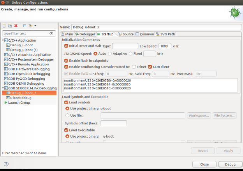This screenshot has height=171, width=243.
Task: Select GDB OpenOCD Debugging entry
Action: click(x=29, y=74)
